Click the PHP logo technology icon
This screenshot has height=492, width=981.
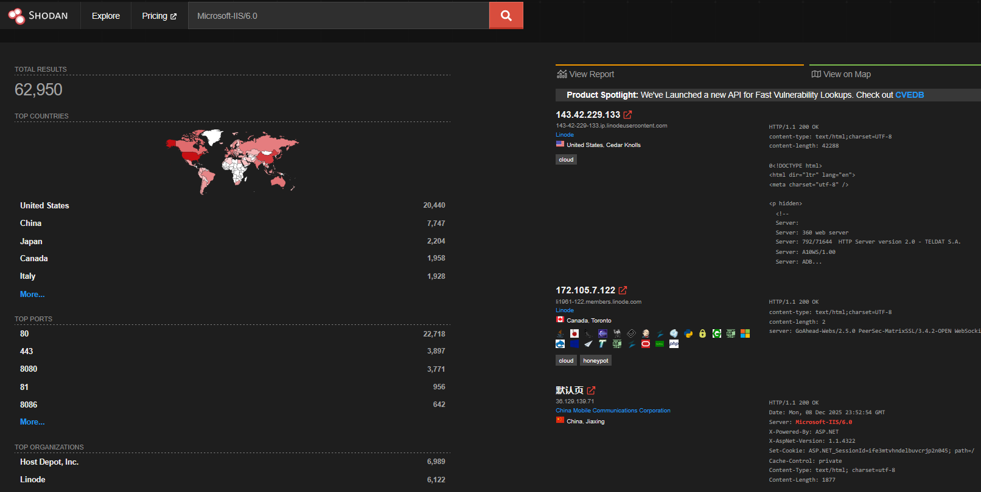(674, 344)
